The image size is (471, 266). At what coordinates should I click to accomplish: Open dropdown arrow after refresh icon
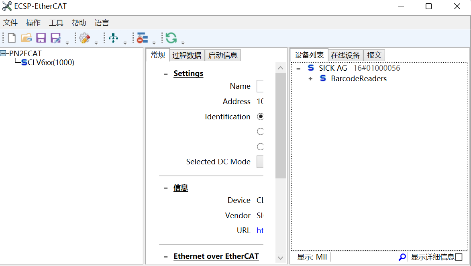pyautogui.click(x=183, y=42)
